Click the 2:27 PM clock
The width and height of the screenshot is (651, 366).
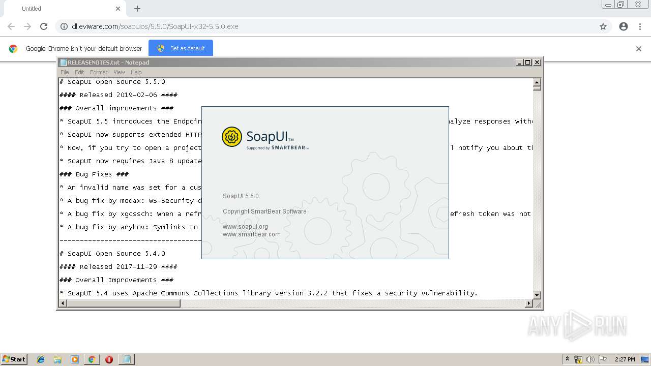625,359
